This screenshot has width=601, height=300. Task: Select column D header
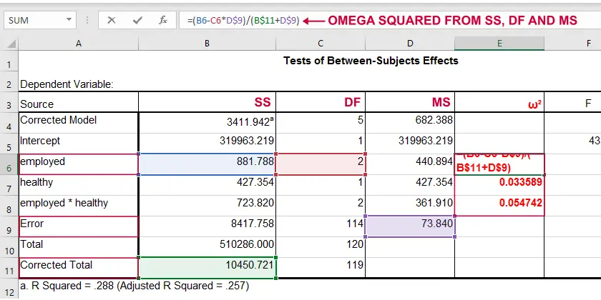click(410, 44)
